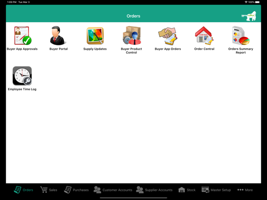Open the Buyer App Orders handshake icon
This screenshot has height=200, width=267.
168,36
